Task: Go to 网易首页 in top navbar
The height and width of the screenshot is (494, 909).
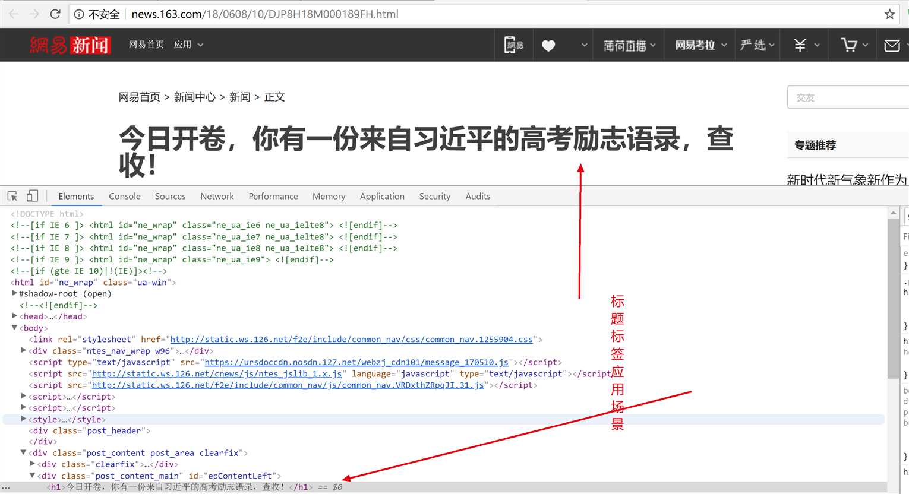Action: pyautogui.click(x=146, y=45)
